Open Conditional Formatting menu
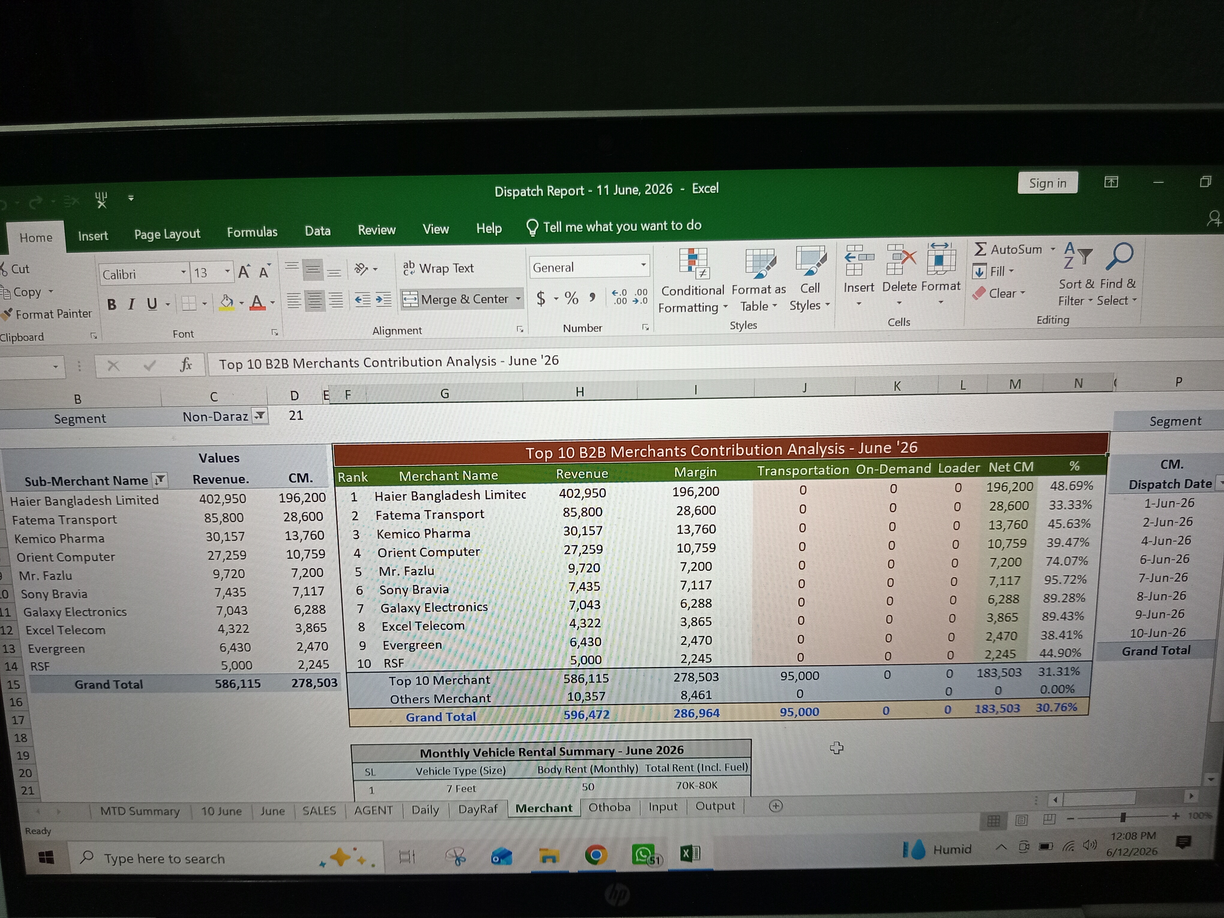Screen dimensions: 1224x918 (692, 281)
